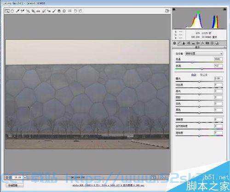The height and width of the screenshot is (192, 230).
Task: Open the Camera Calibration tab
Action: [x=207, y=43]
